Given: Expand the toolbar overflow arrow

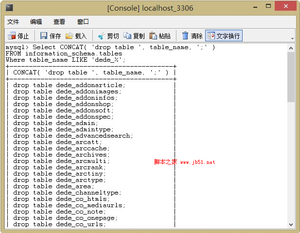Looking at the screenshot, I should pos(292,38).
